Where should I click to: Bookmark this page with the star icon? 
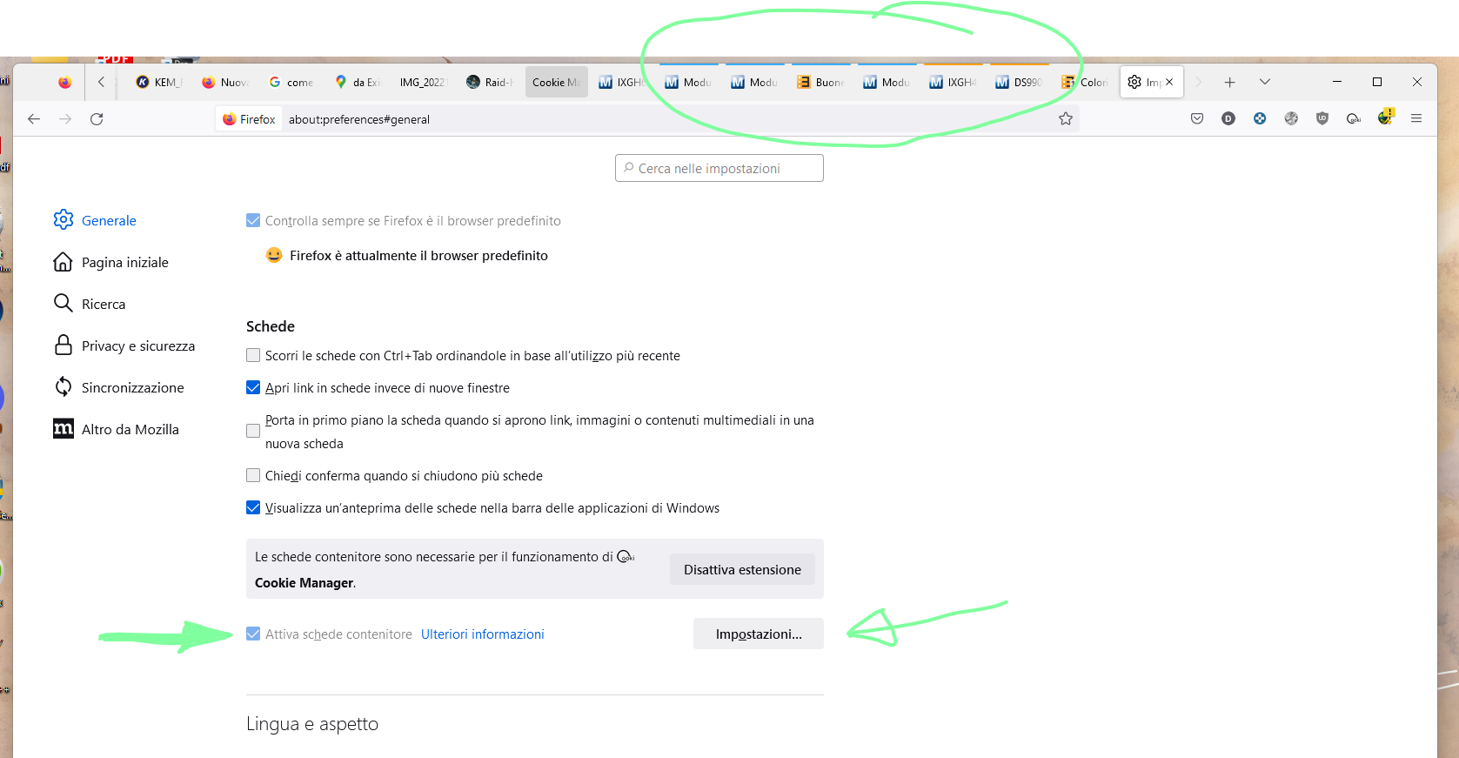1066,119
